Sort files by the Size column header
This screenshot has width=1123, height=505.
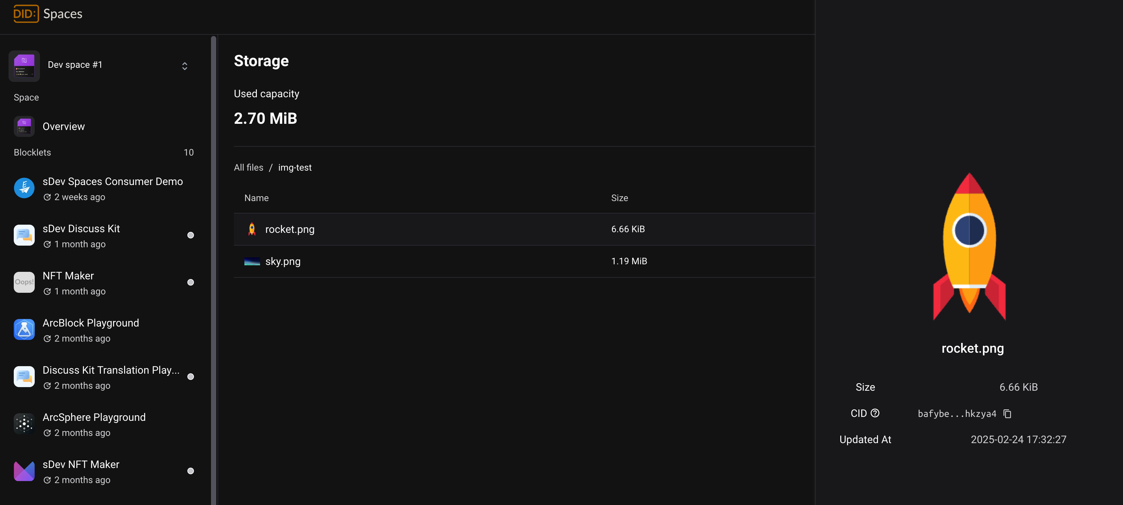click(x=619, y=198)
